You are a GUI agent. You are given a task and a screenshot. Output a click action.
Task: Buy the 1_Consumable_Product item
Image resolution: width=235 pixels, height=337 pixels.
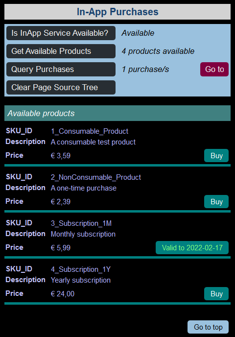216,155
